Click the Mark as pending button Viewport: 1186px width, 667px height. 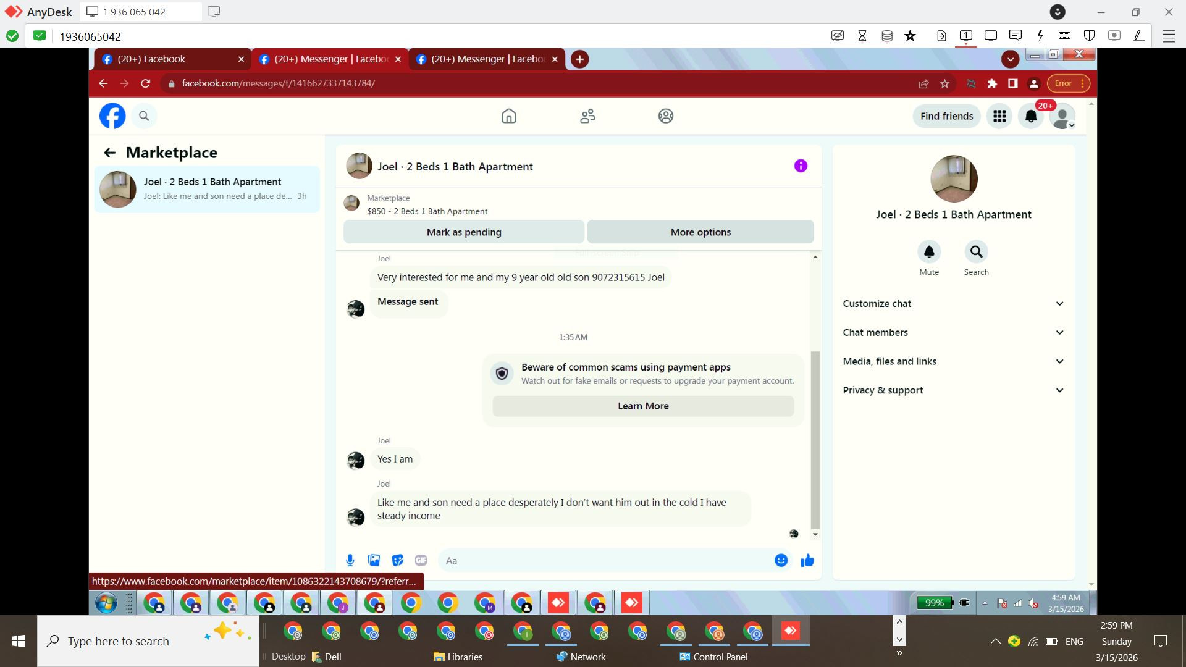464,232
